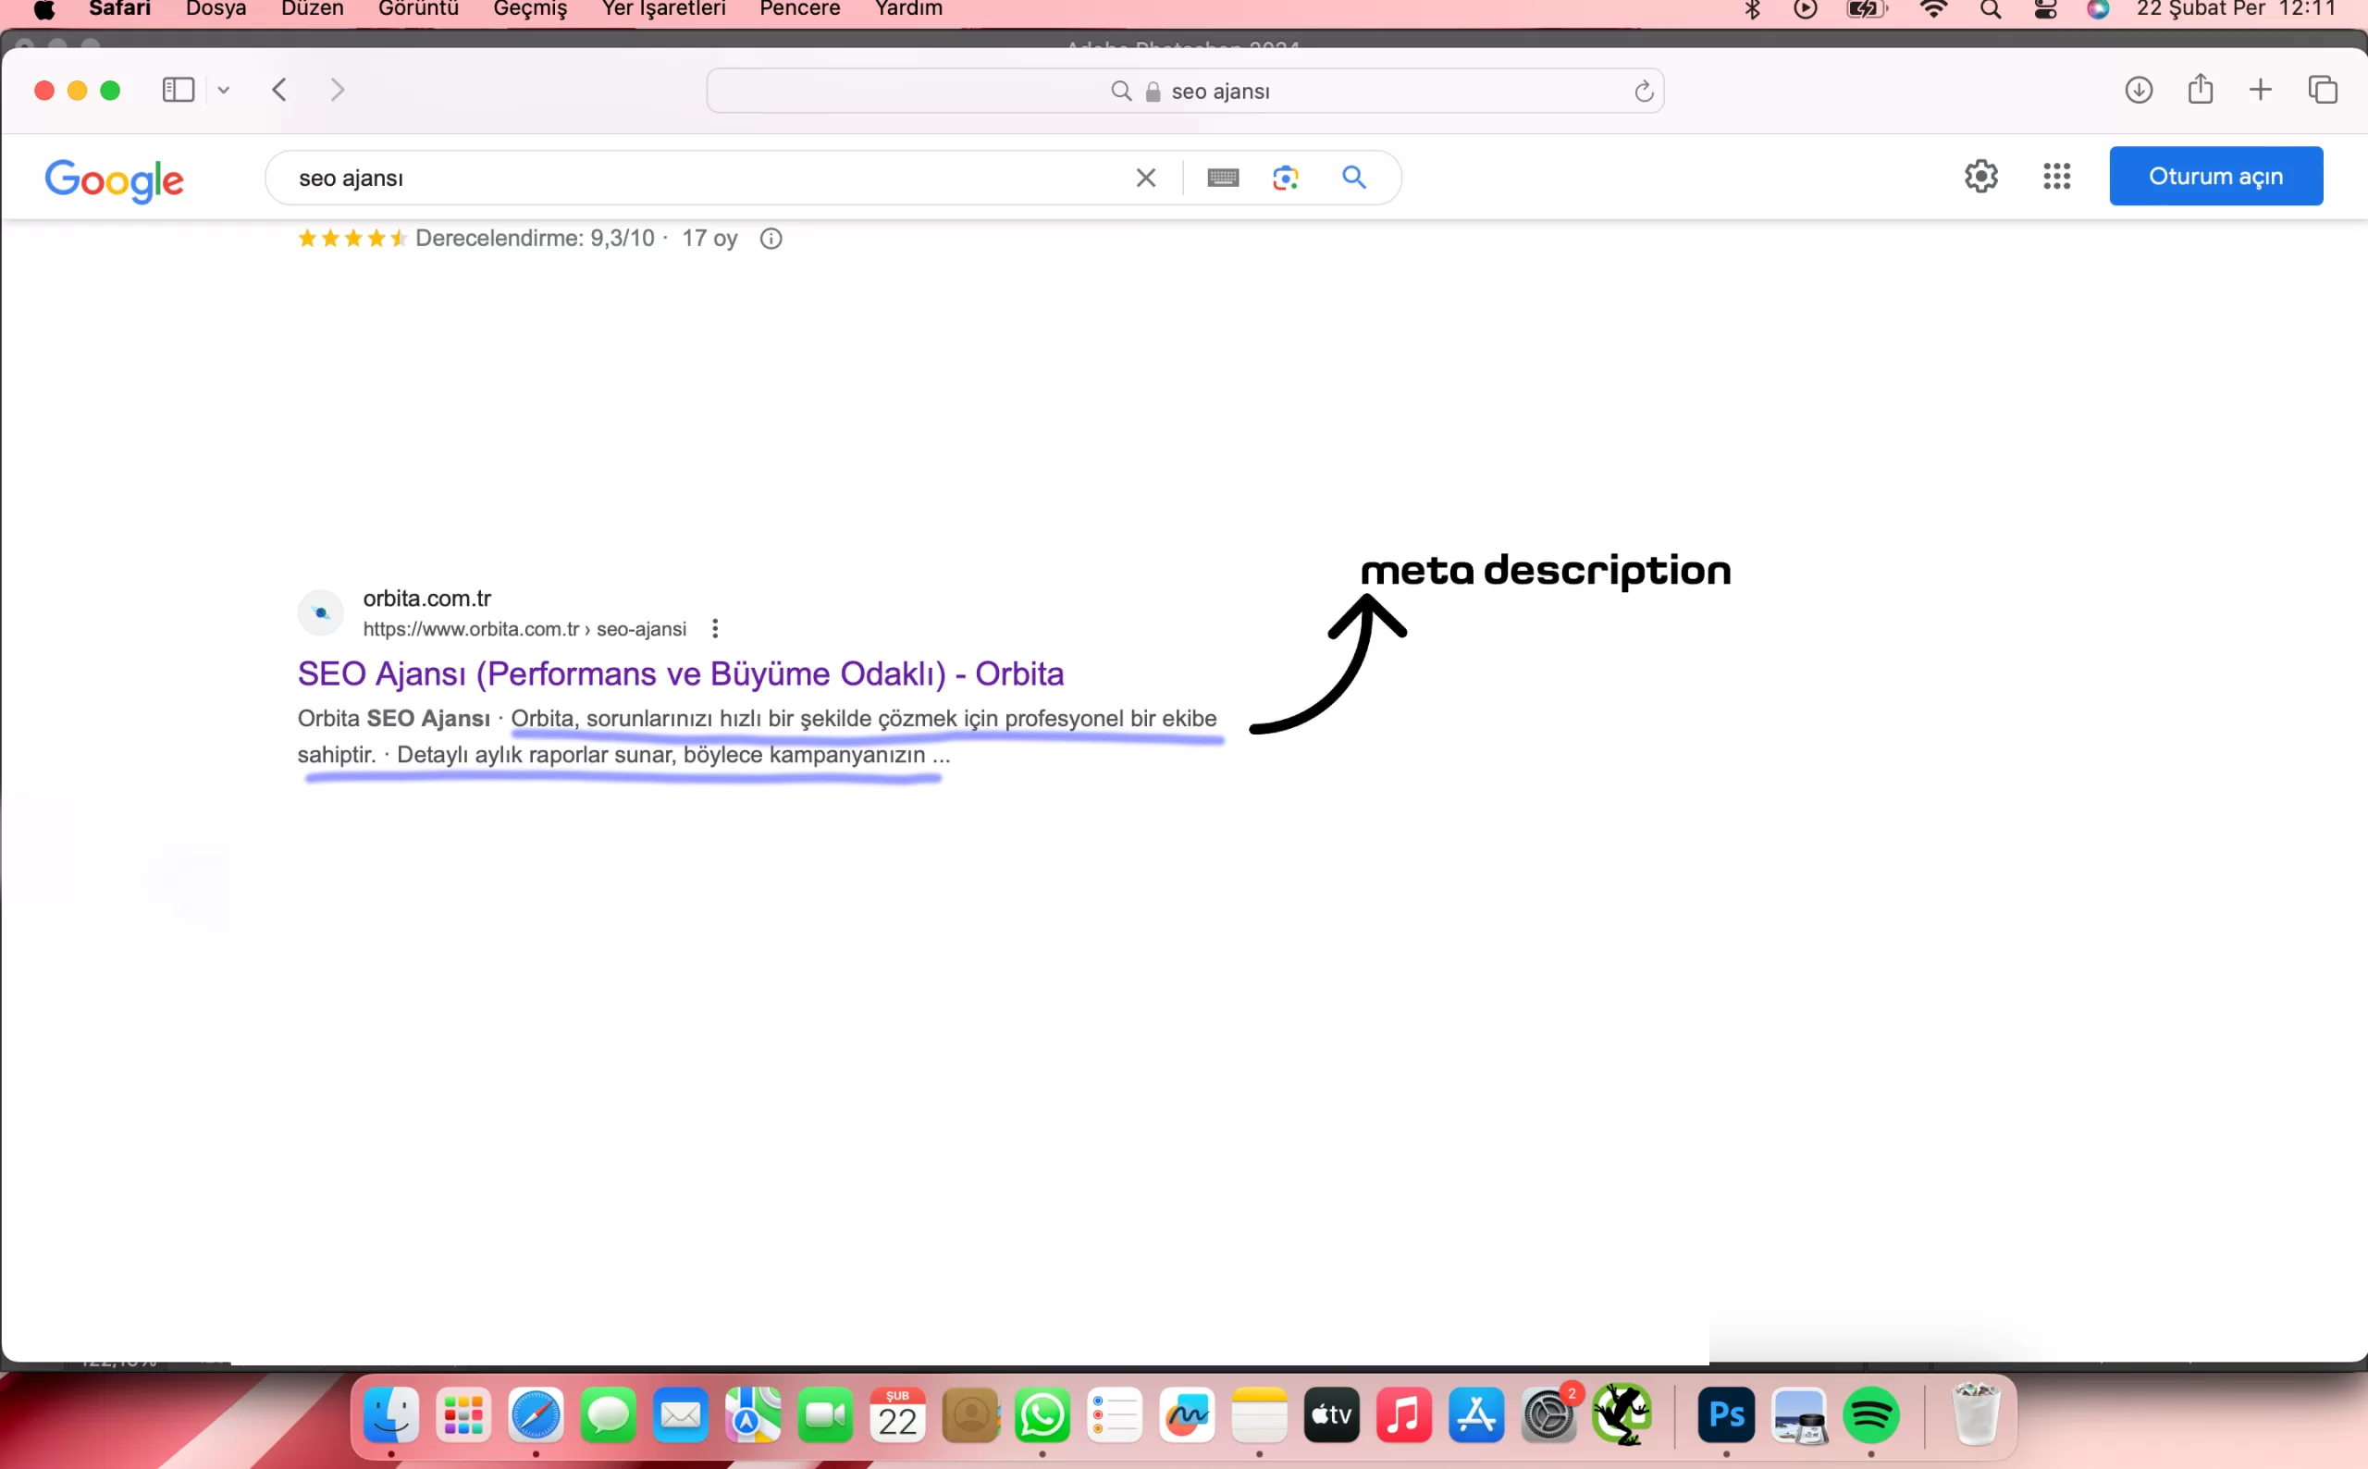The image size is (2368, 1469).
Task: Open the Yer İşaretleri menu
Action: click(x=663, y=8)
